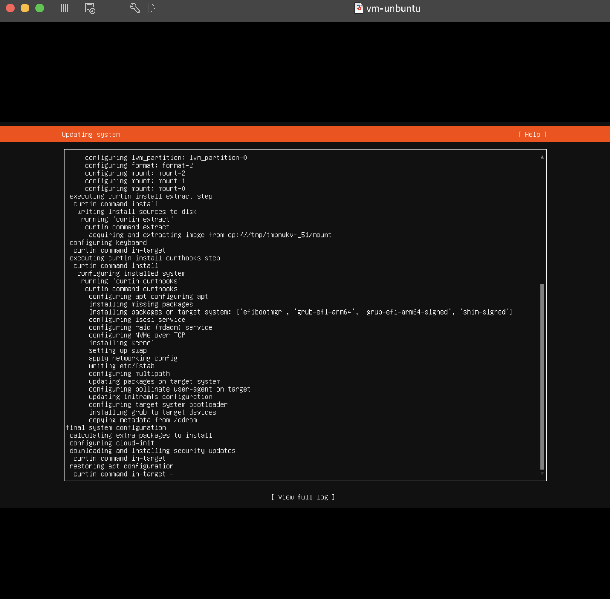Click the vm-unbuntu document icon
This screenshot has height=599, width=610.
(359, 8)
